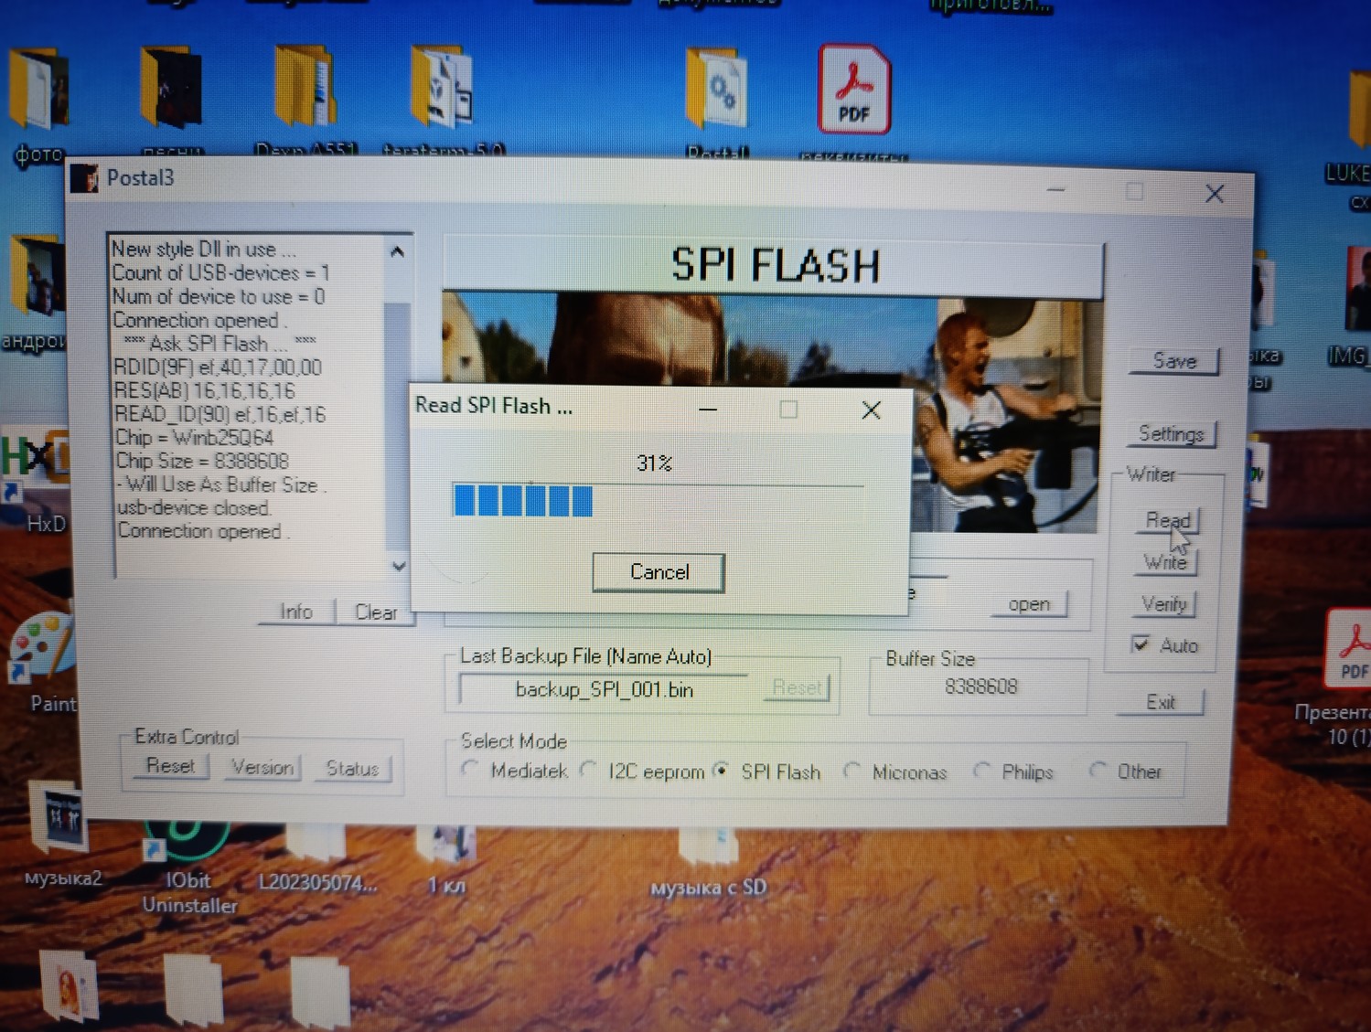Click Postal3 title bar app icon
The image size is (1371, 1032).
(85, 178)
